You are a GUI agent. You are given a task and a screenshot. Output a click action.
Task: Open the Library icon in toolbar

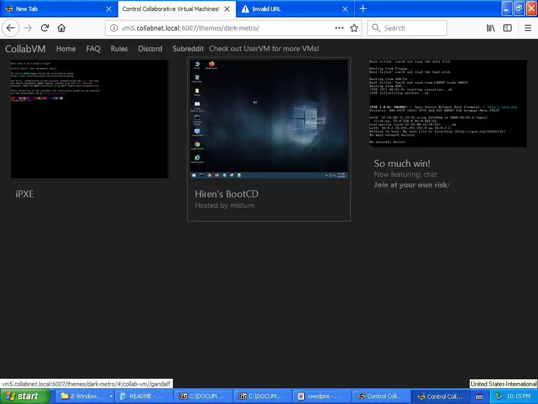(491, 28)
